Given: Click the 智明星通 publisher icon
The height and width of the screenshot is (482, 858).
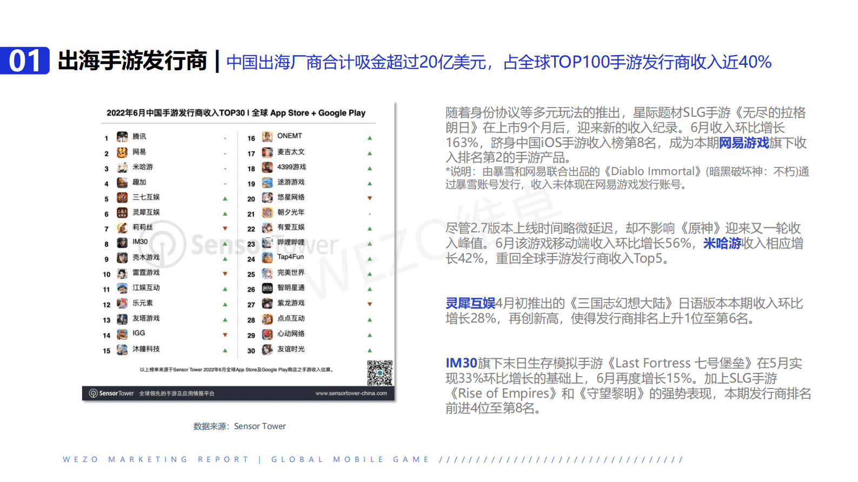Looking at the screenshot, I should coord(268,289).
